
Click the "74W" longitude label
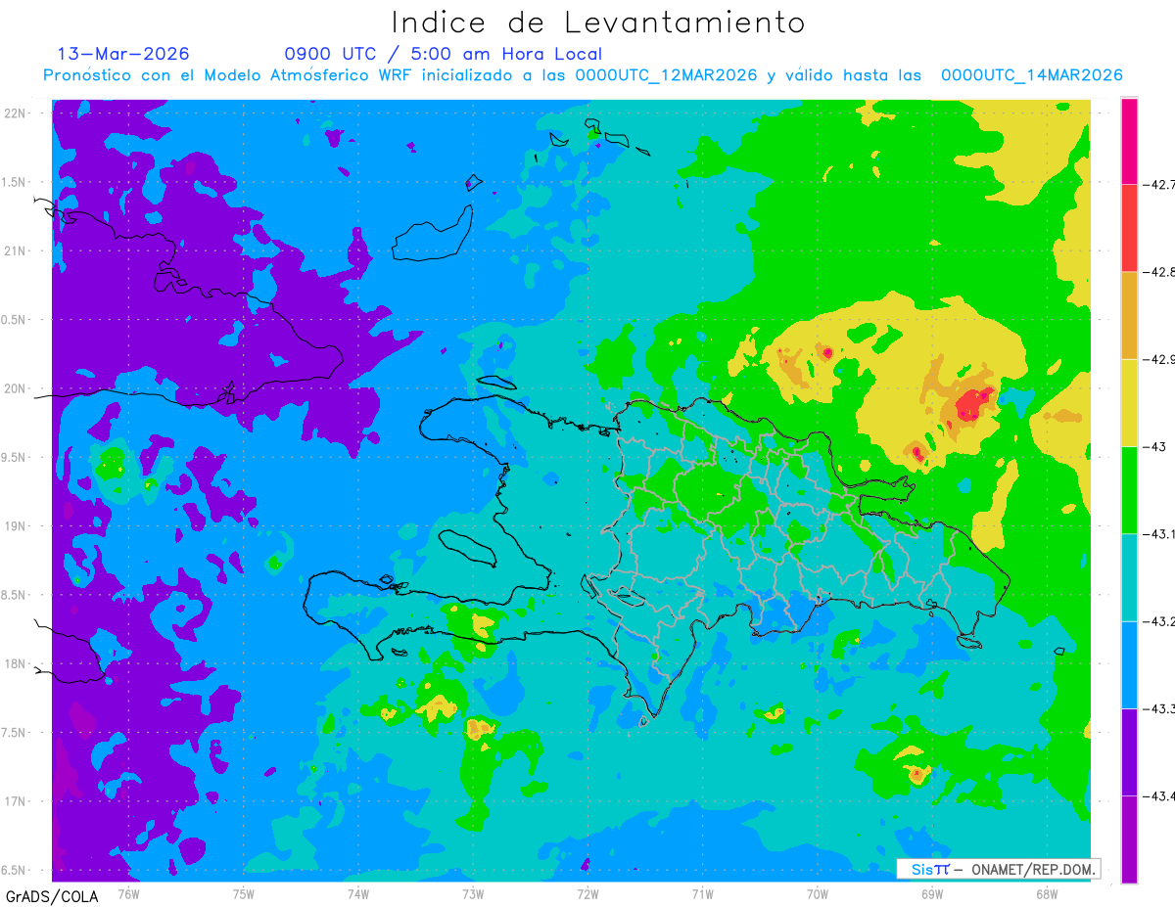pyautogui.click(x=357, y=893)
